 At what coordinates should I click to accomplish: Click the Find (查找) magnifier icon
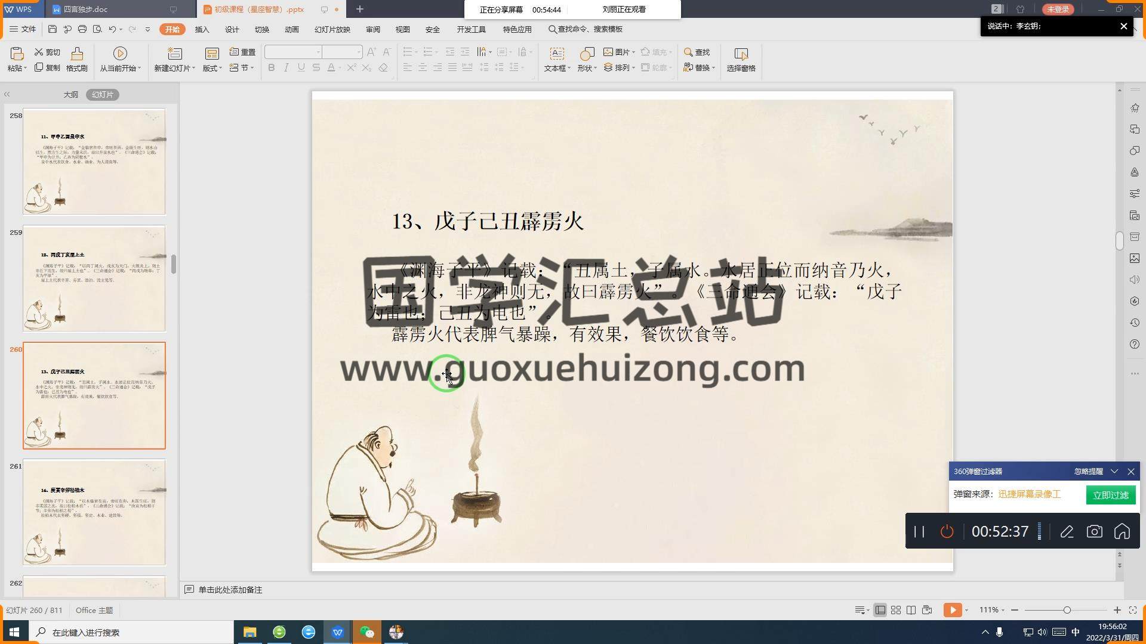click(688, 52)
